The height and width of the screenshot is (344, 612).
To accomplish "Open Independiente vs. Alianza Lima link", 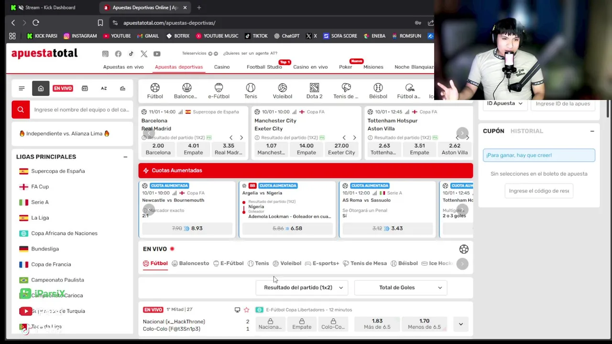I will click(x=64, y=133).
